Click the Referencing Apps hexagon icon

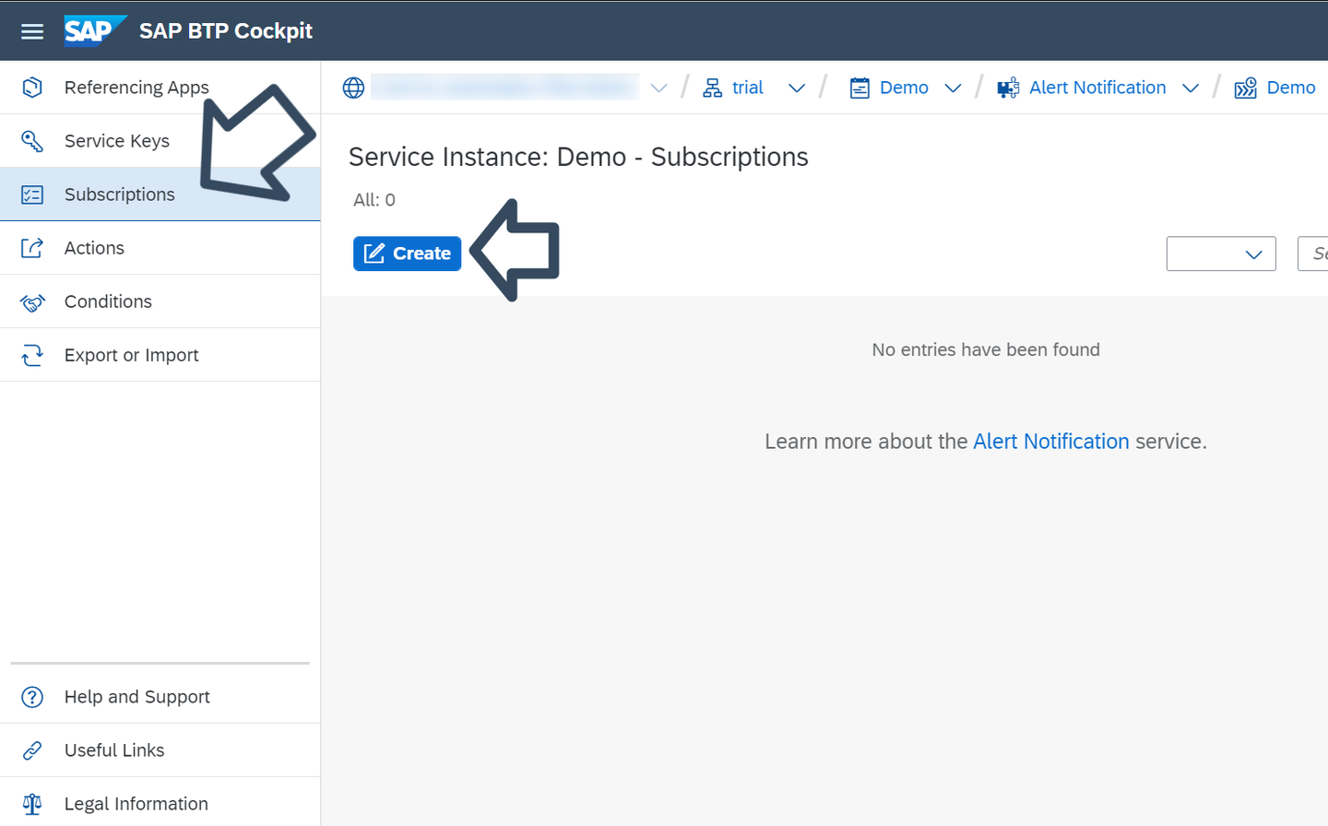tap(32, 88)
